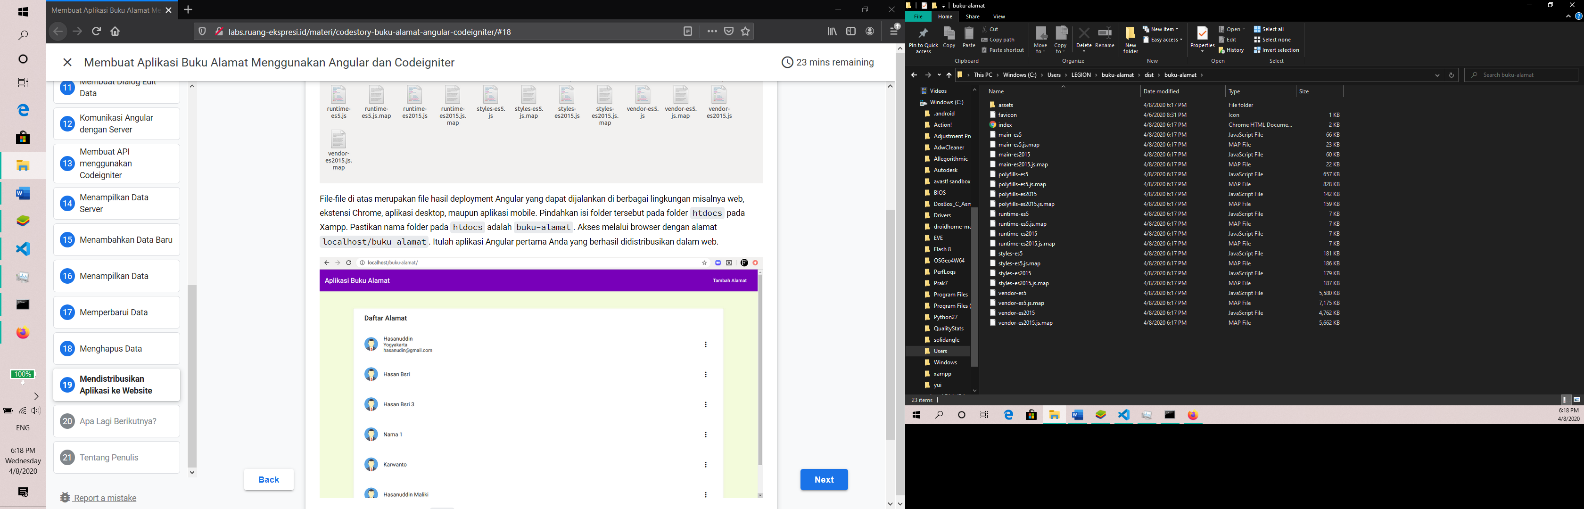Expand Open dropdown in ribbon
Screen dimensions: 1584x509
[x=1232, y=29]
